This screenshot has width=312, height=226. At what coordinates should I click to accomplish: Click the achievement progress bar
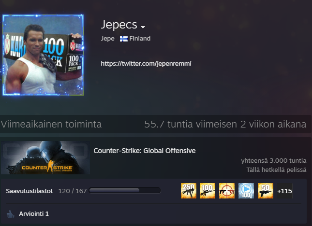pos(125,190)
